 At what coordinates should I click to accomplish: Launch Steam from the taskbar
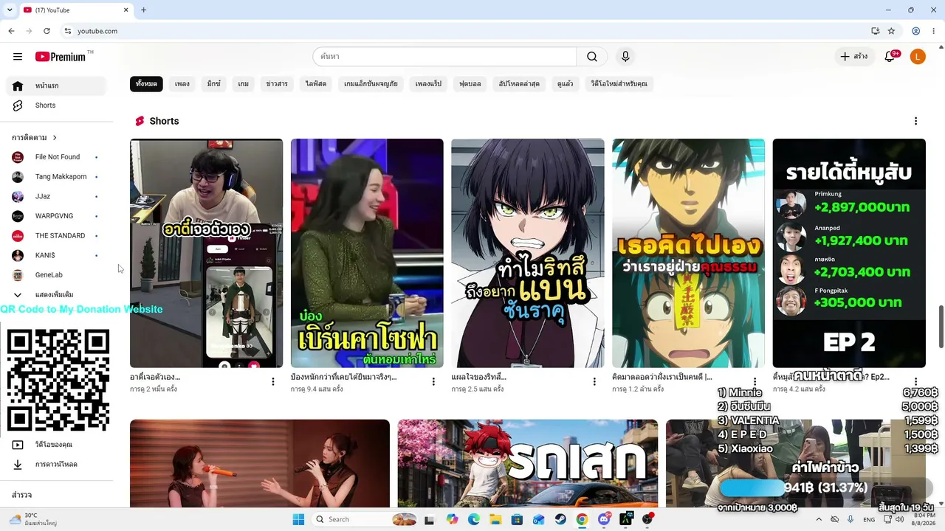pos(560,519)
